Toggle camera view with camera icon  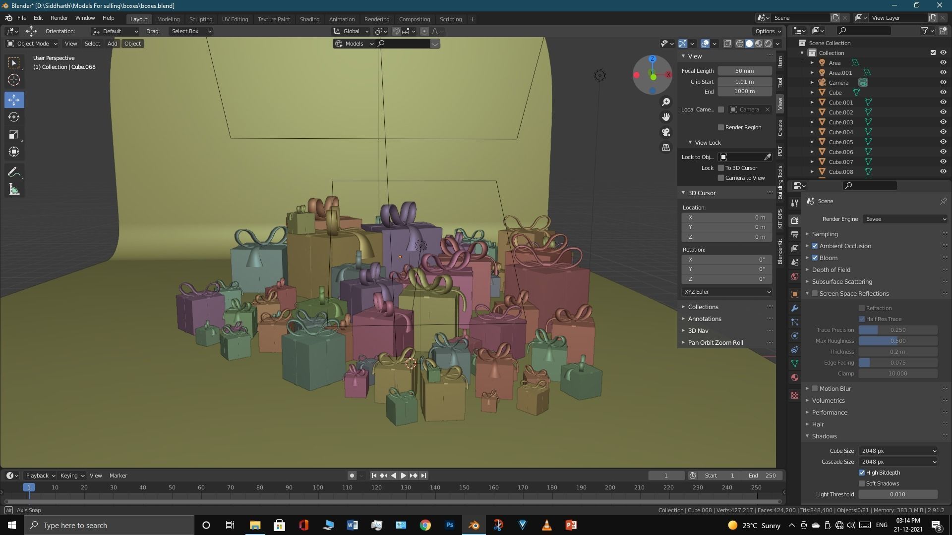tap(666, 132)
